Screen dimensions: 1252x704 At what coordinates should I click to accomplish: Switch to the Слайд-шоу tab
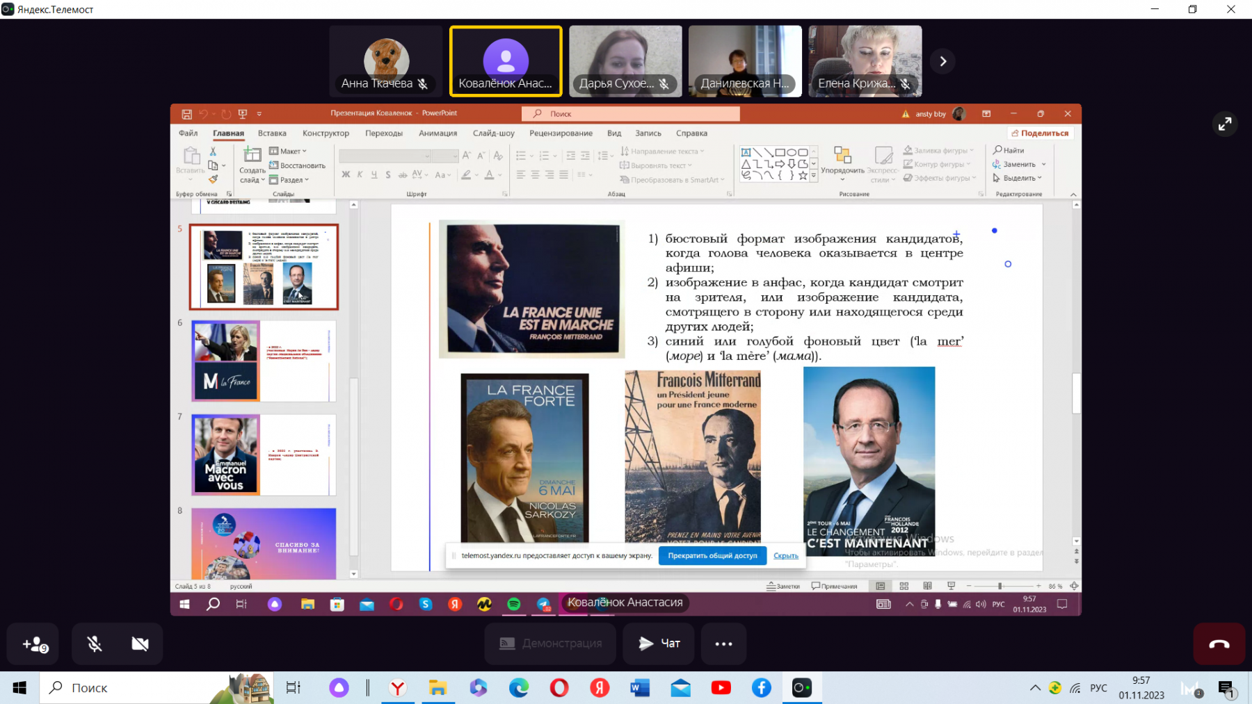pos(494,133)
